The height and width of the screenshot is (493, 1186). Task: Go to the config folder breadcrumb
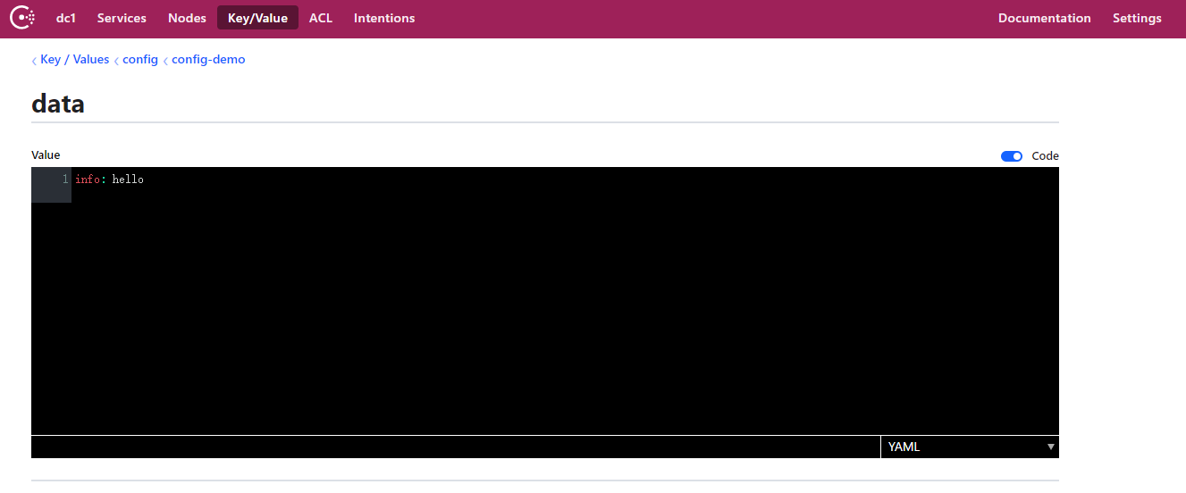click(140, 60)
